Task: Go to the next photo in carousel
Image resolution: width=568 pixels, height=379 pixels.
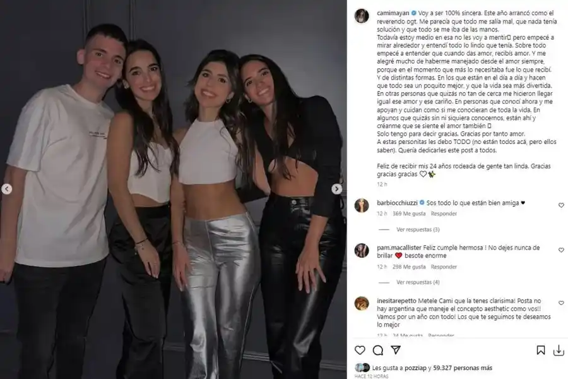Action: click(336, 189)
